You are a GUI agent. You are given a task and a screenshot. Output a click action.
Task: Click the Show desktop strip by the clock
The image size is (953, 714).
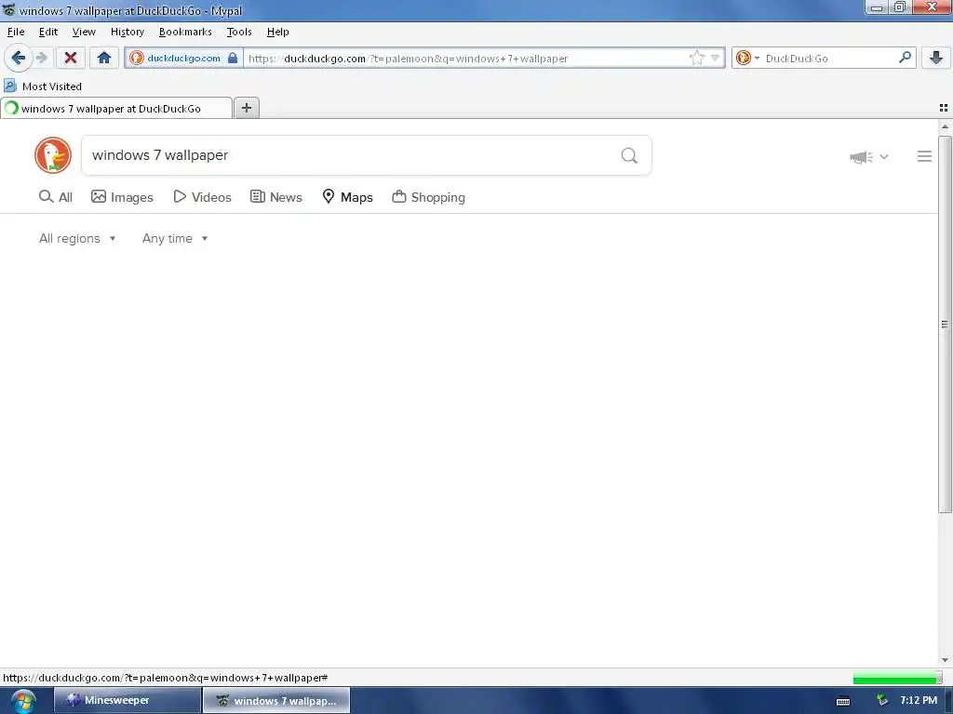coord(948,700)
